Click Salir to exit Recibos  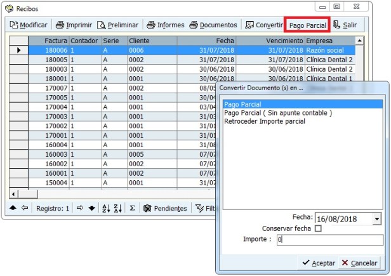pyautogui.click(x=345, y=25)
